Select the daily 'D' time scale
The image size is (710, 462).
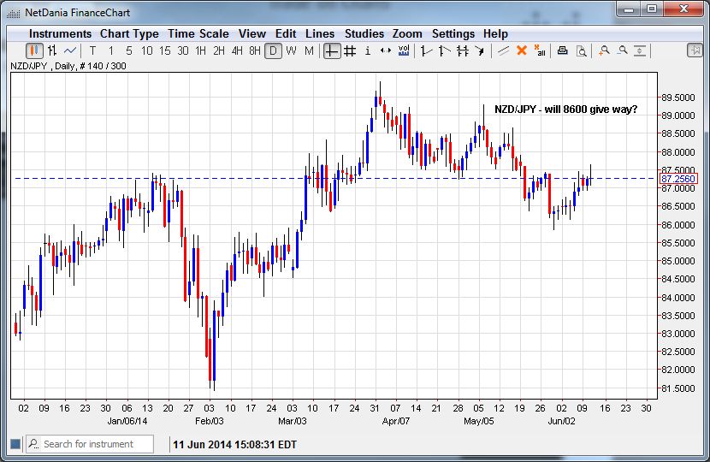pos(273,50)
